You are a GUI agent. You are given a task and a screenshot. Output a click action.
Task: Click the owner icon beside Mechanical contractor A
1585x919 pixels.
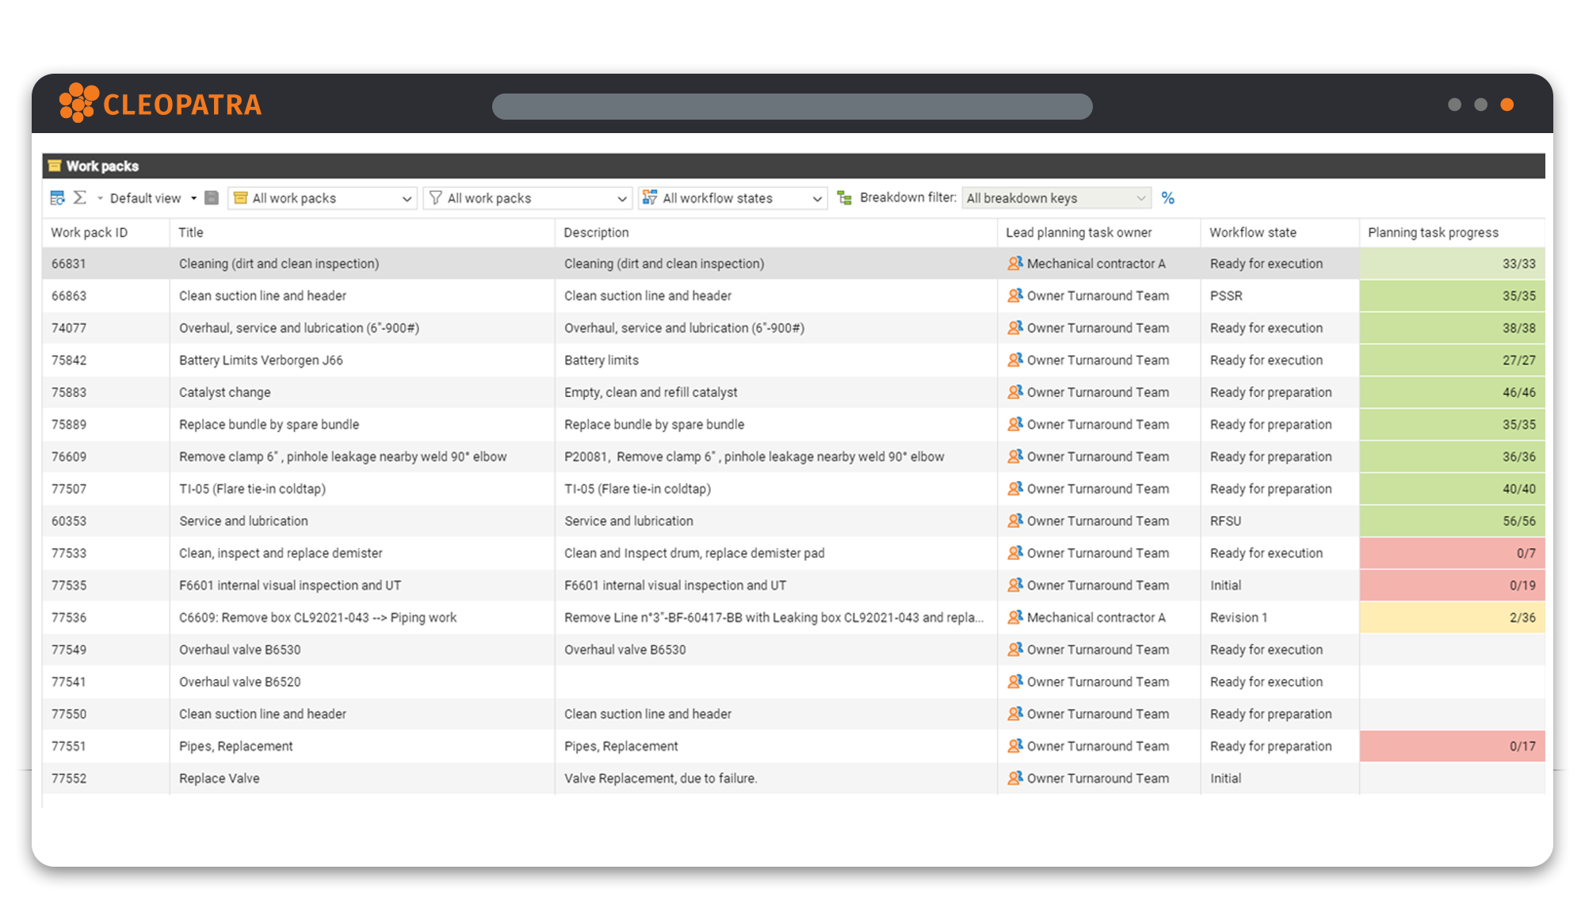pyautogui.click(x=1015, y=263)
